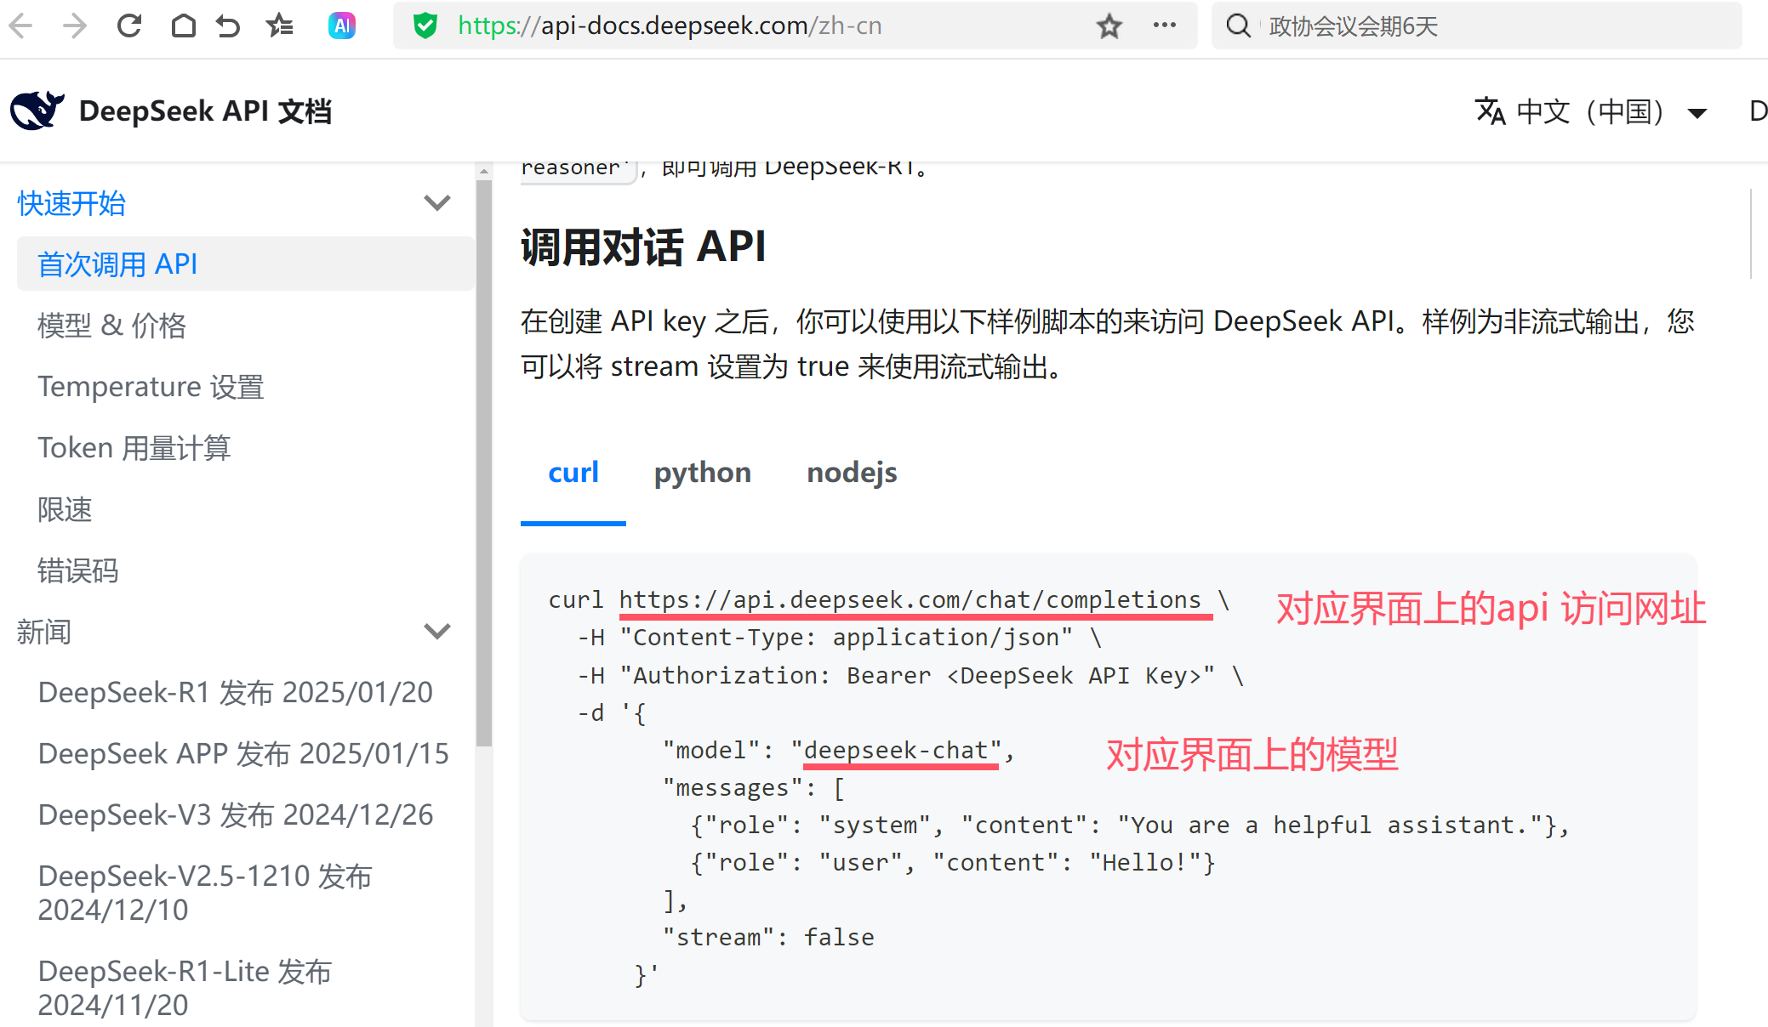
Task: Reload the page with refresh icon
Action: (x=129, y=26)
